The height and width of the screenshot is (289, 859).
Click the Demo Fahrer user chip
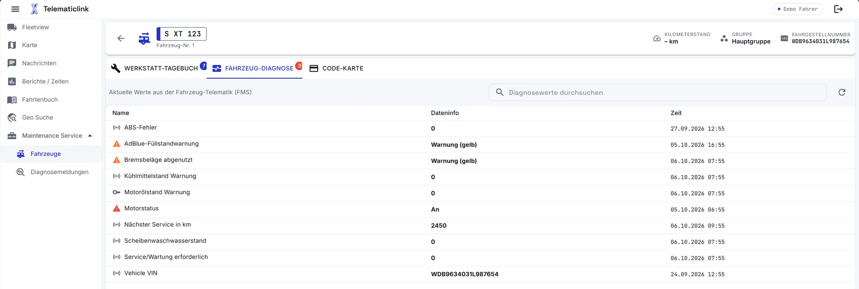click(798, 9)
